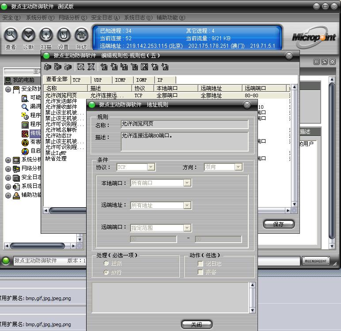Click the 诊断 heart toolbar icon
The image size is (341, 331).
(x=28, y=35)
